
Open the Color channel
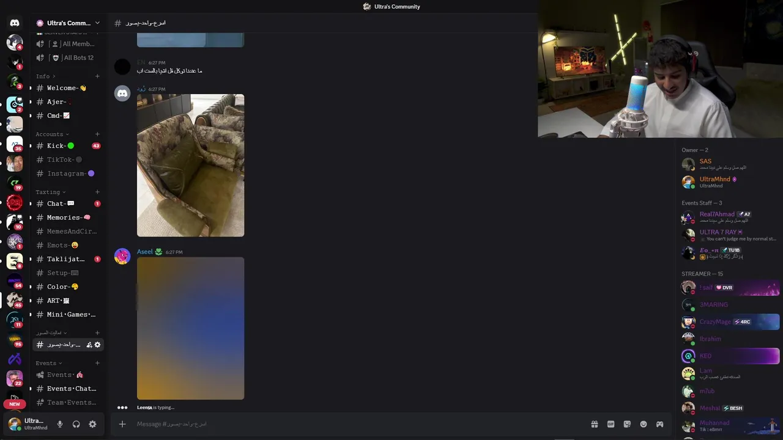click(68, 287)
